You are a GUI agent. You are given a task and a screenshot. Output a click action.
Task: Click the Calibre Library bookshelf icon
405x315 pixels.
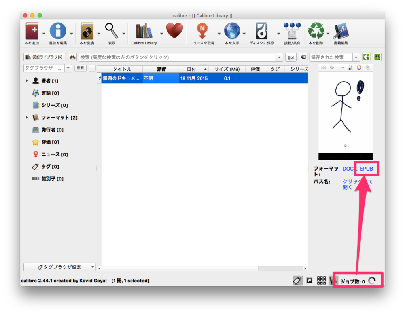click(x=144, y=31)
